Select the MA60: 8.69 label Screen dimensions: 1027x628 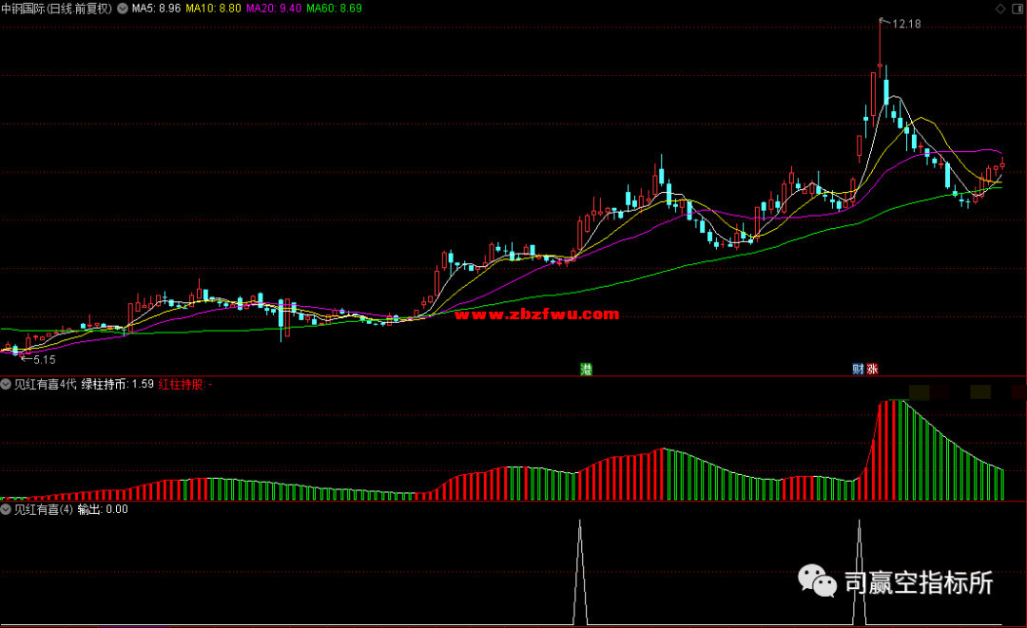point(334,9)
